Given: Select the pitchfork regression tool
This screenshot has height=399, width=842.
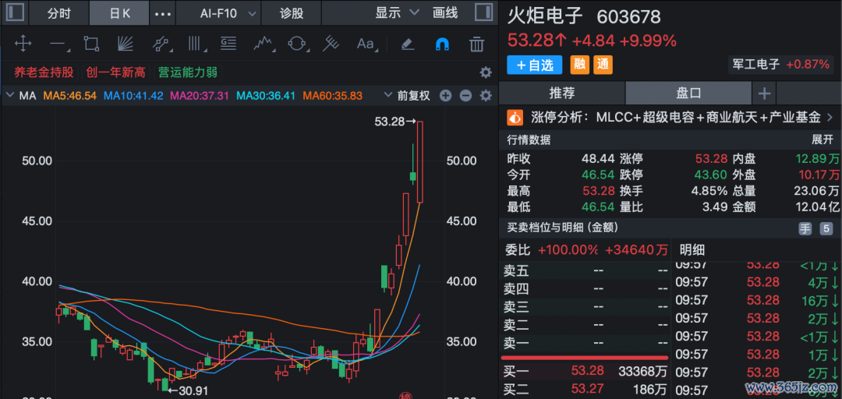Looking at the screenshot, I should tap(331, 44).
